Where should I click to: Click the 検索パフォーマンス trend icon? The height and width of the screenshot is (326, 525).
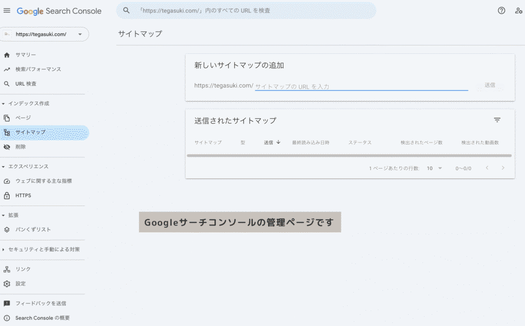coord(7,69)
